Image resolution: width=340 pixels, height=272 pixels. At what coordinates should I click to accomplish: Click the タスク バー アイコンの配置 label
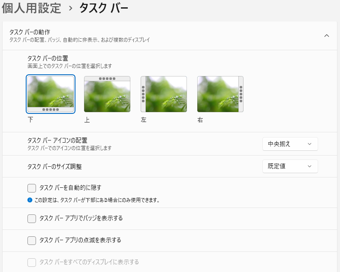(57, 141)
